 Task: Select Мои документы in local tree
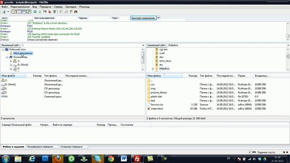[x=23, y=53]
